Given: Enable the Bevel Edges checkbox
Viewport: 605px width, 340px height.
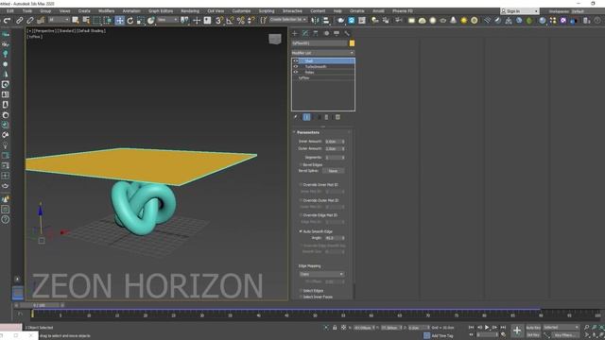Looking at the screenshot, I should click(x=301, y=164).
